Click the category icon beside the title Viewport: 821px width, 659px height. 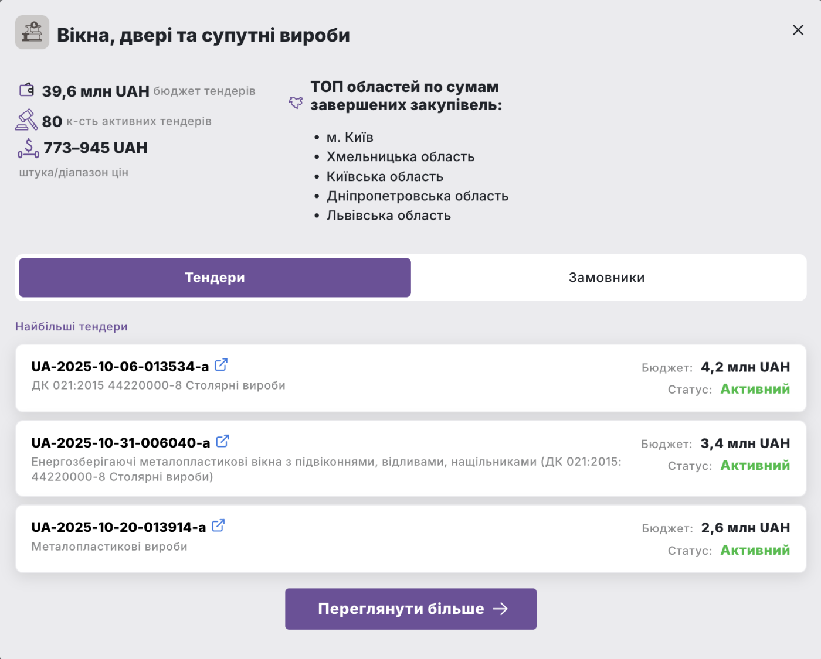click(x=32, y=32)
